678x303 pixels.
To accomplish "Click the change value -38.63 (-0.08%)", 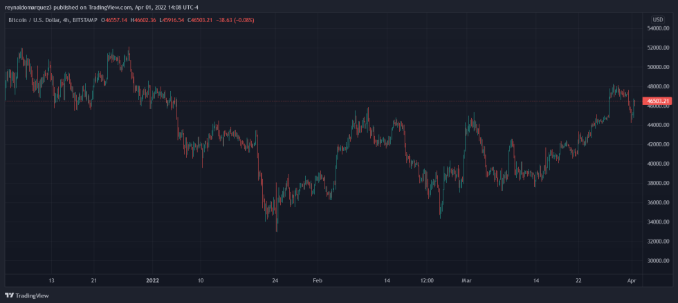I will pos(235,20).
